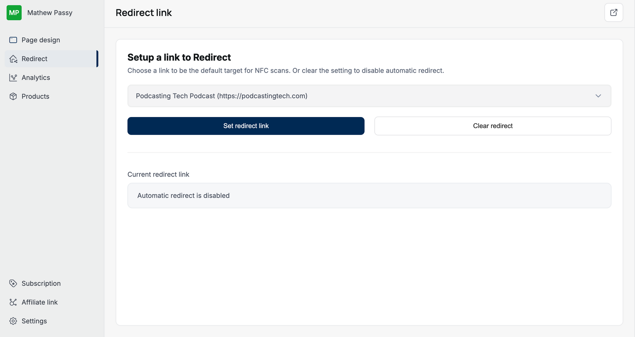Open the Podcasting Tech Podcast select box
The image size is (635, 337).
pyautogui.click(x=359, y=96)
